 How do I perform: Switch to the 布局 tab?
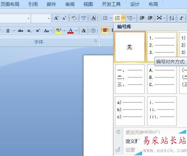coord(153,4)
